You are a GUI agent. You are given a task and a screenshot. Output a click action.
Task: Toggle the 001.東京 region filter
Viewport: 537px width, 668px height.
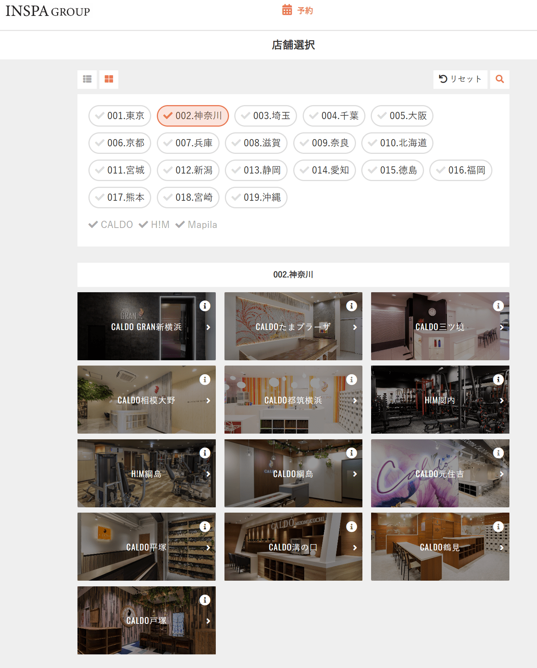pyautogui.click(x=120, y=116)
